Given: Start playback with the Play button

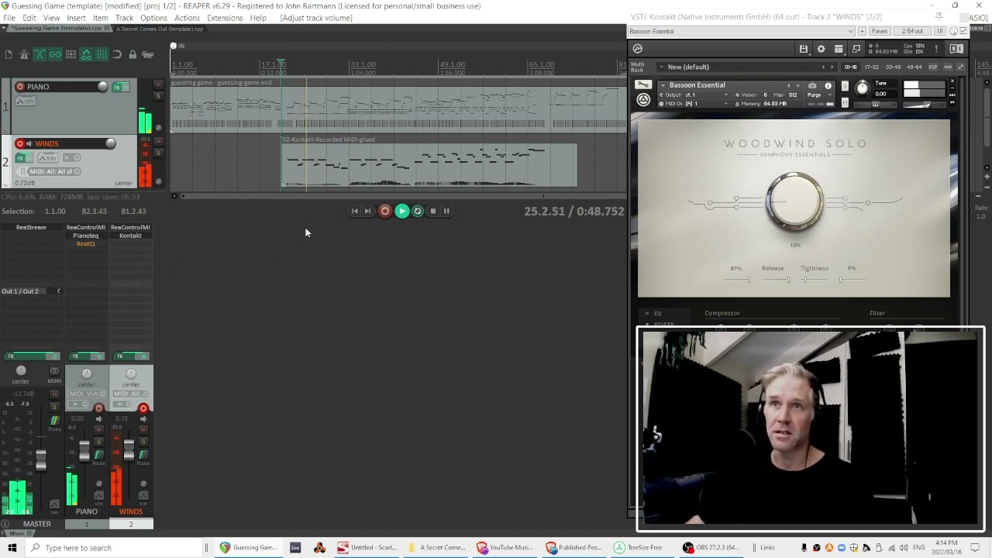Looking at the screenshot, I should pyautogui.click(x=401, y=211).
